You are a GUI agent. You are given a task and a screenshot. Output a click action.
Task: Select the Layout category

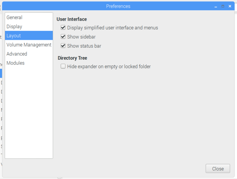click(14, 36)
